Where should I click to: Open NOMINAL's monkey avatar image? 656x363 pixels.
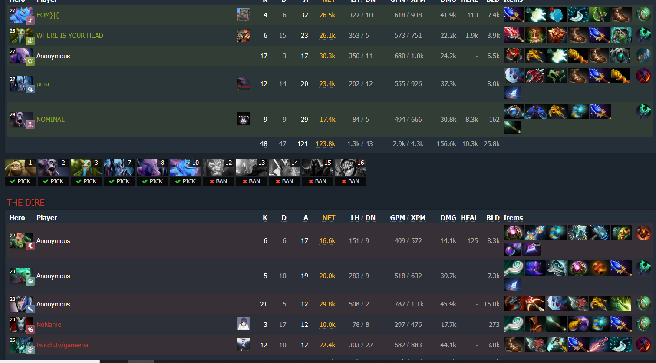(x=244, y=119)
